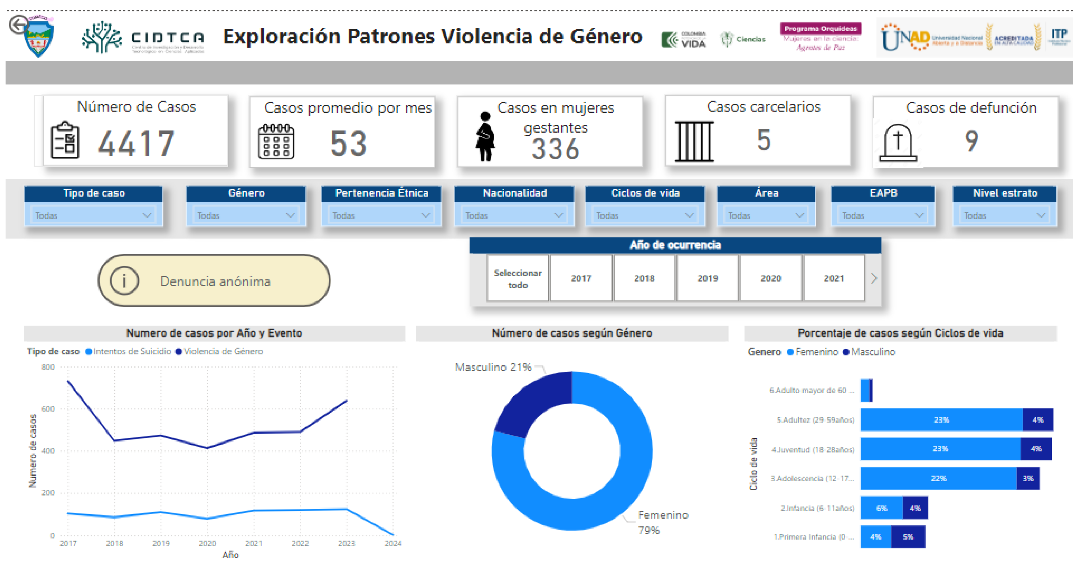Click the clipboard icon in Número de Casos
Viewport: 1081px width, 563px height.
click(65, 140)
